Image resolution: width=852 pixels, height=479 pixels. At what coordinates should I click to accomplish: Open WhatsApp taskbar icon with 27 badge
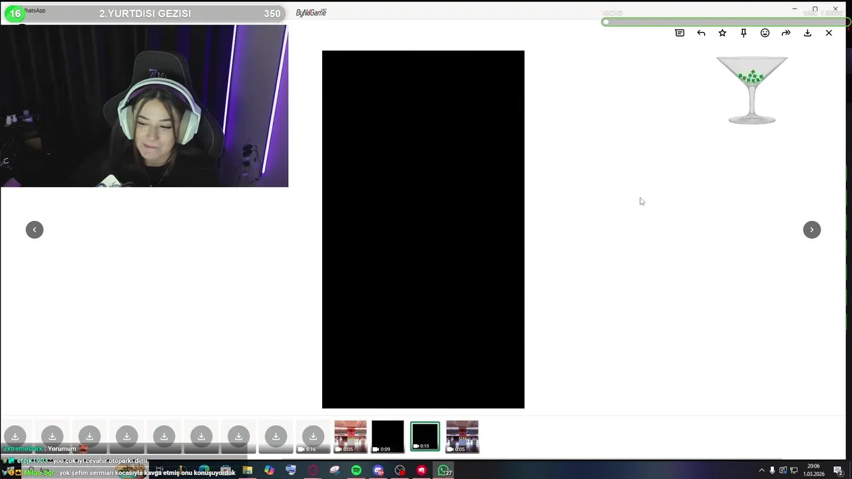point(444,470)
